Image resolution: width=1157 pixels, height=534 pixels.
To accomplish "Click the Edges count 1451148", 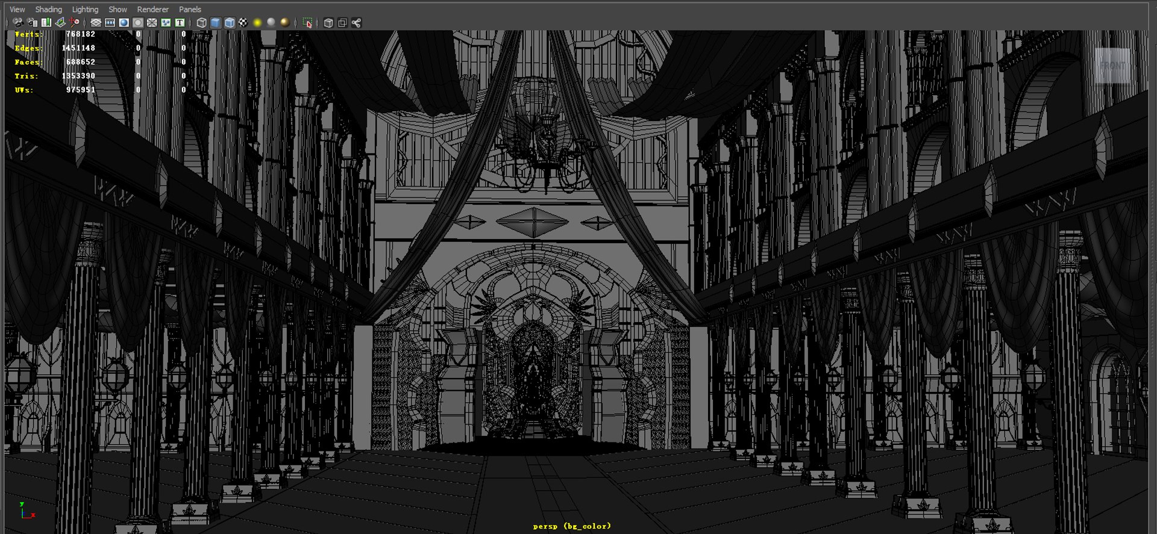I will click(x=78, y=48).
